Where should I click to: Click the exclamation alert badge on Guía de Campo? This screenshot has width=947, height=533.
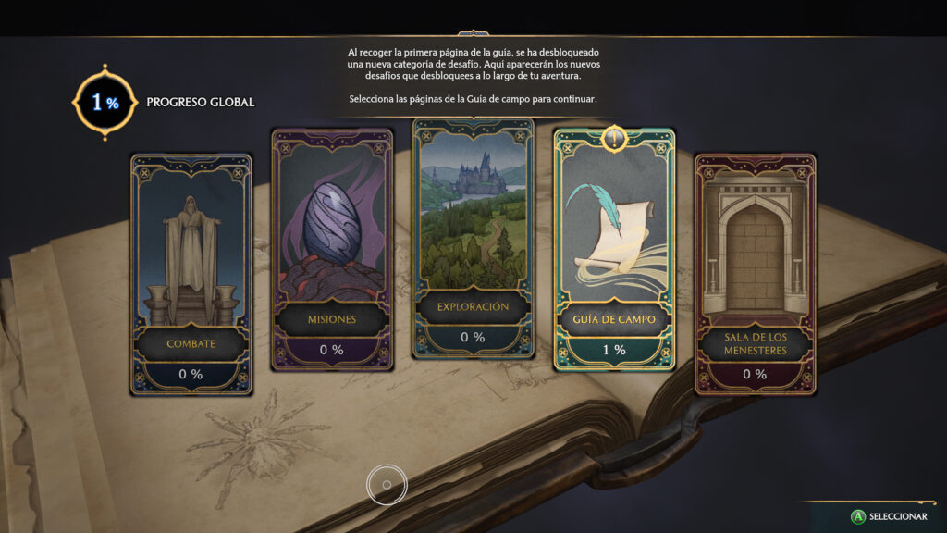pos(614,139)
